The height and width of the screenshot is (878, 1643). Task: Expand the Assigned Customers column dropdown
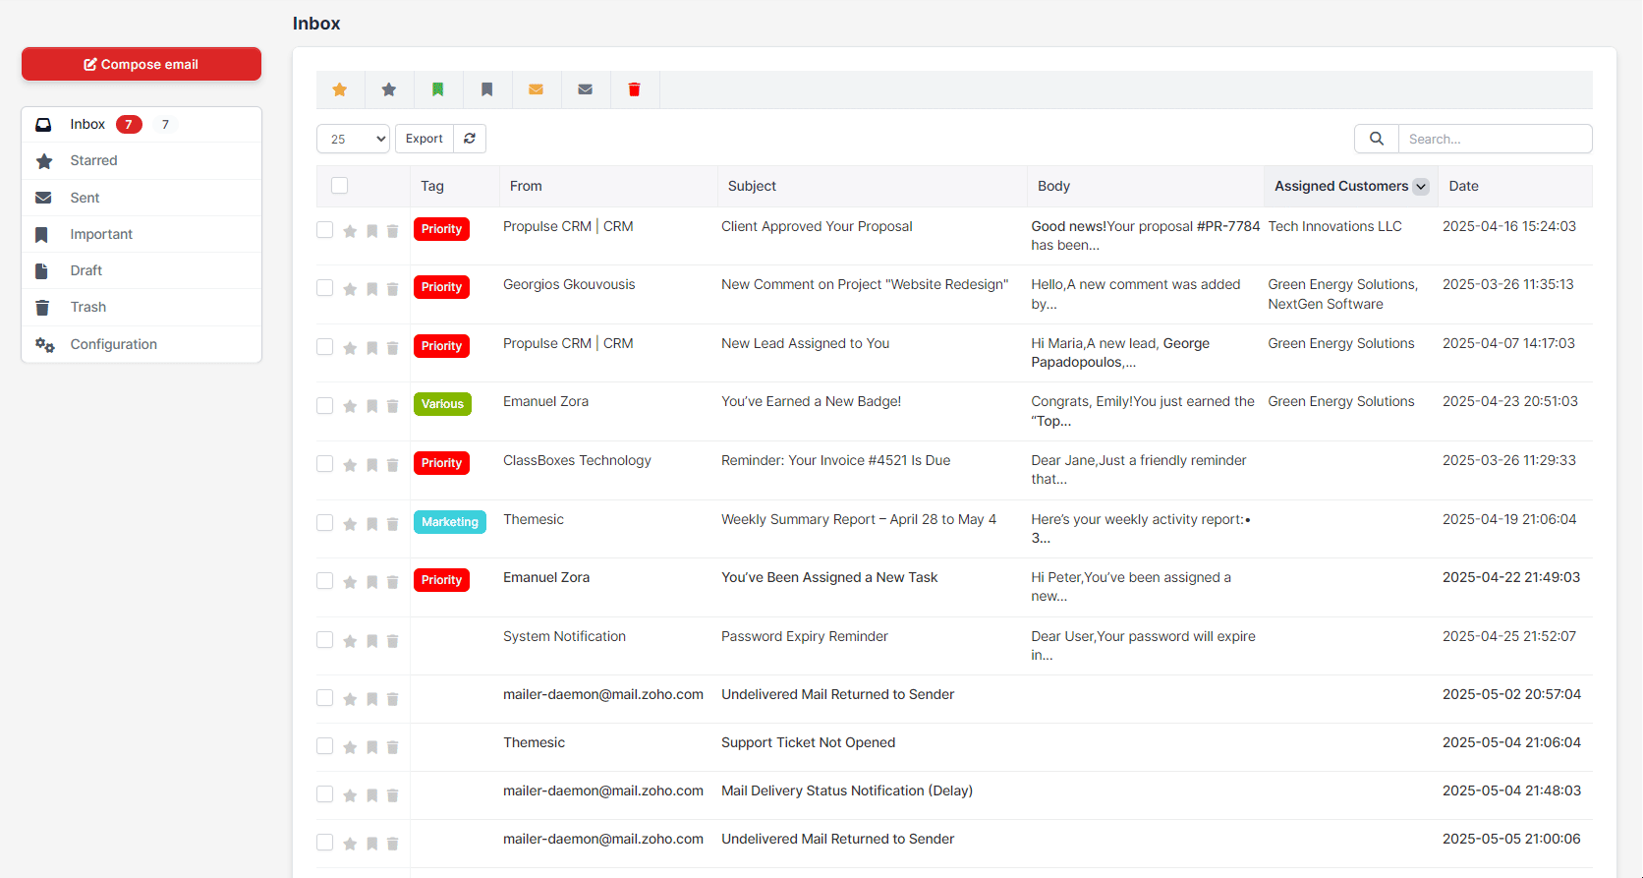[x=1421, y=187]
